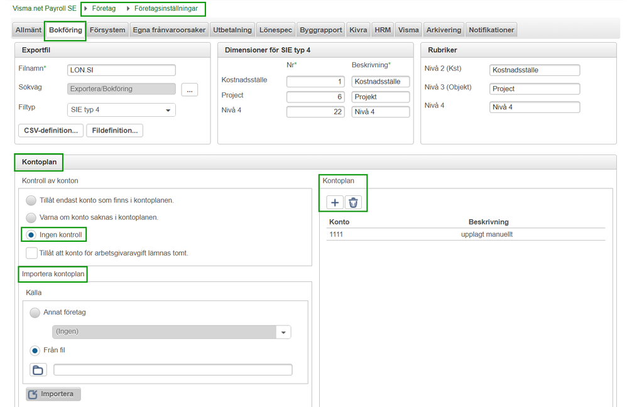
Task: Open the Filtyp dropdown
Action: pyautogui.click(x=121, y=110)
